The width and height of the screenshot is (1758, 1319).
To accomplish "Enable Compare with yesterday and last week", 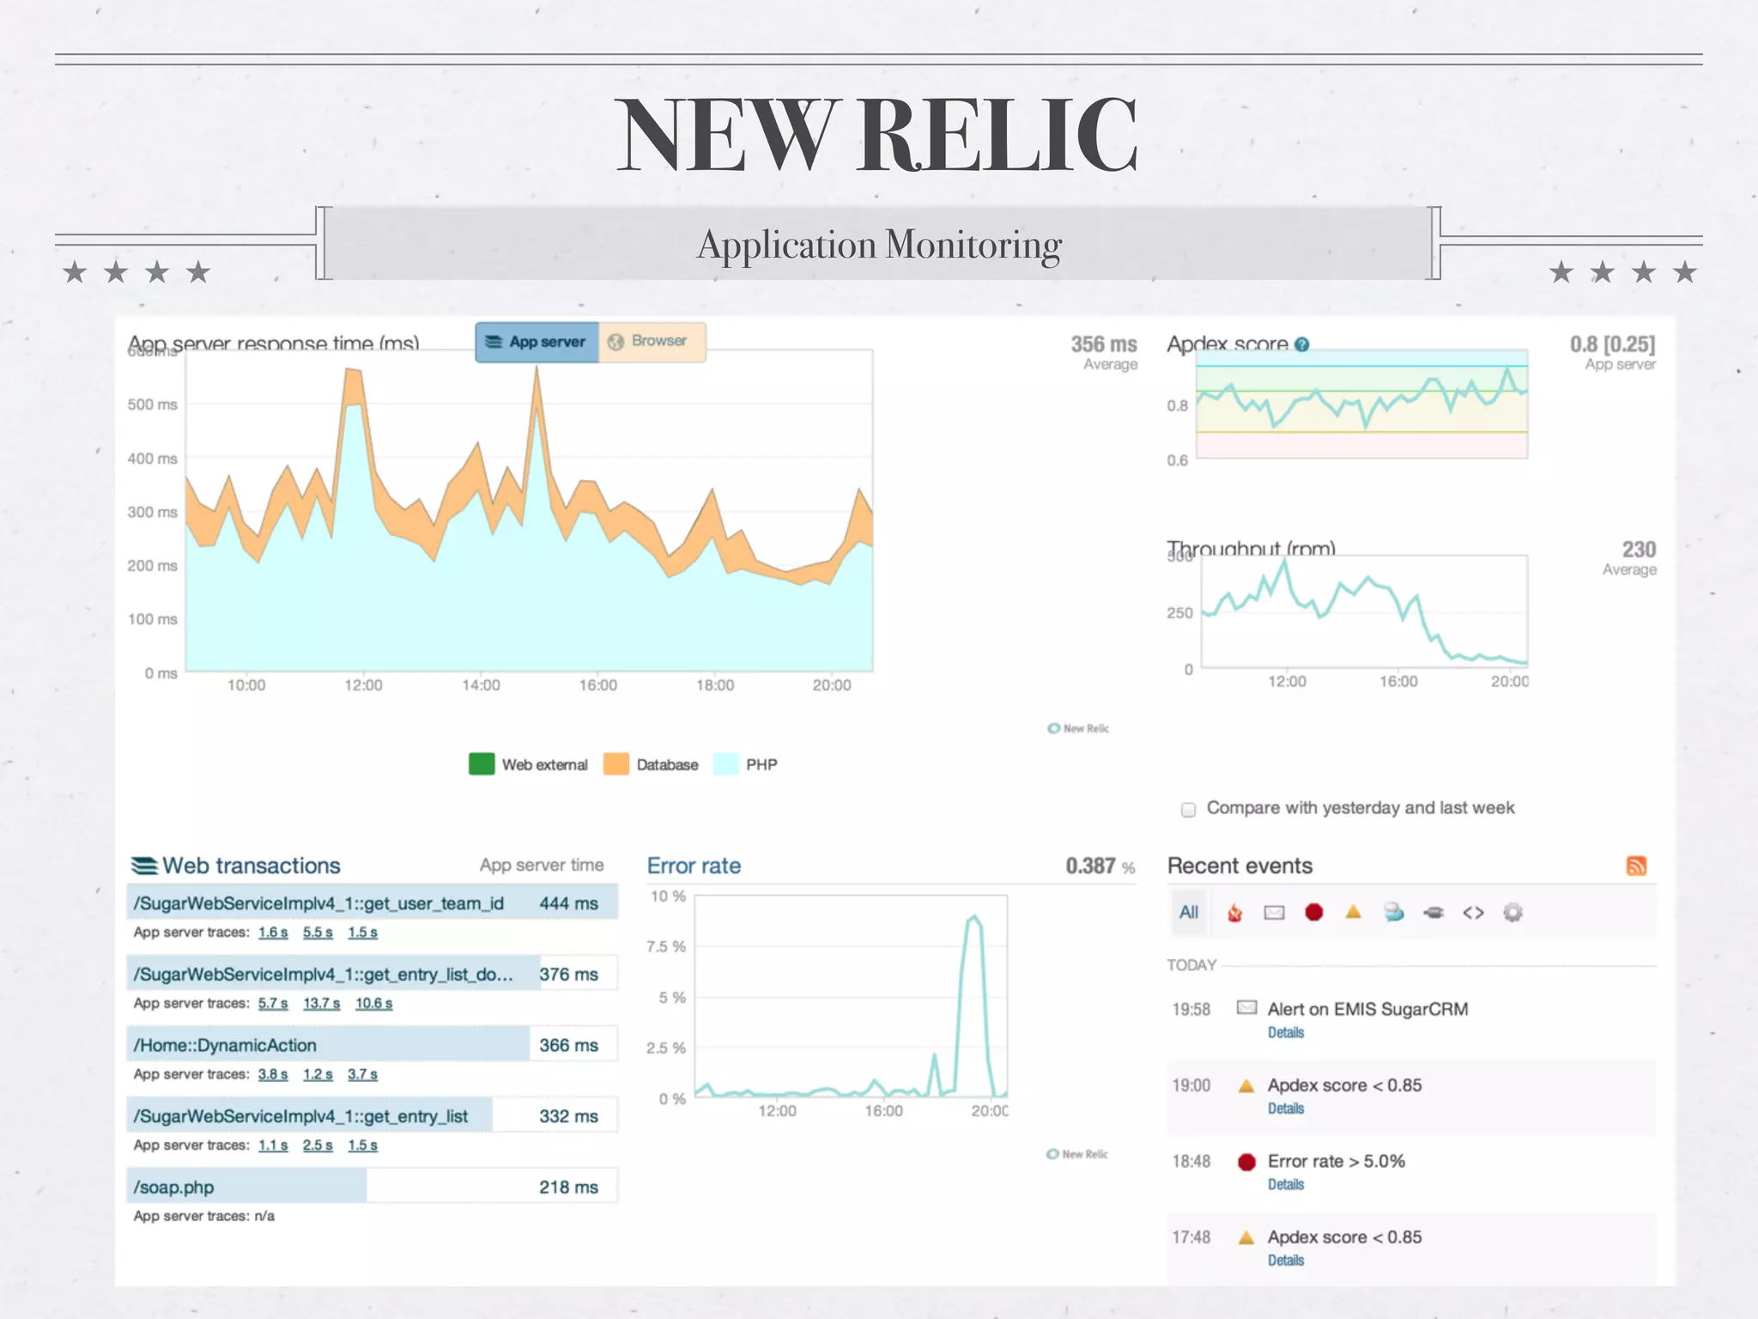I will click(1188, 810).
